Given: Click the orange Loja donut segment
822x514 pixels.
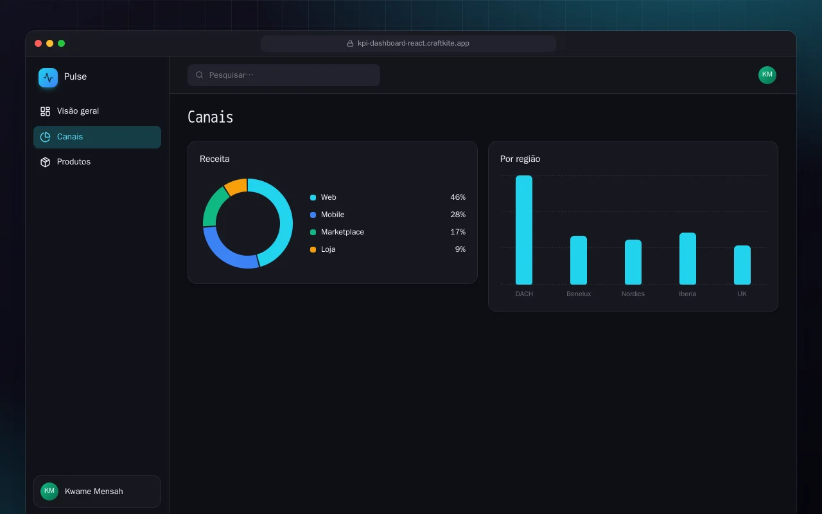Looking at the screenshot, I should [x=238, y=186].
